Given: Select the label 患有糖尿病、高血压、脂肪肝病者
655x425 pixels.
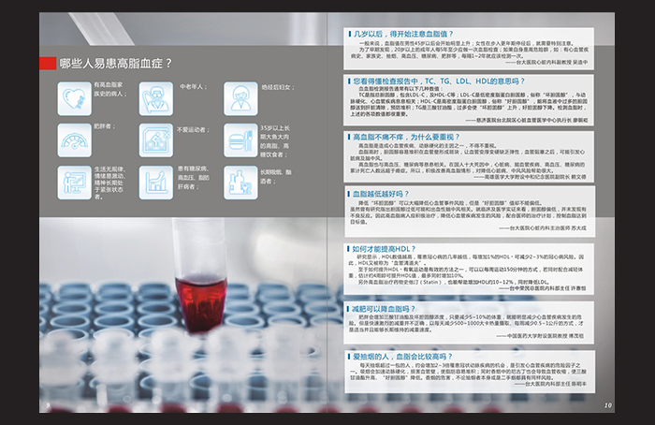Looking at the screenshot, I should point(194,178).
